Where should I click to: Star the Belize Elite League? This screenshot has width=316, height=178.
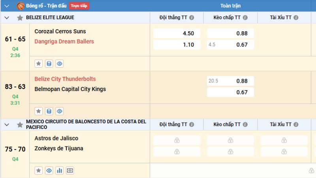point(20,18)
